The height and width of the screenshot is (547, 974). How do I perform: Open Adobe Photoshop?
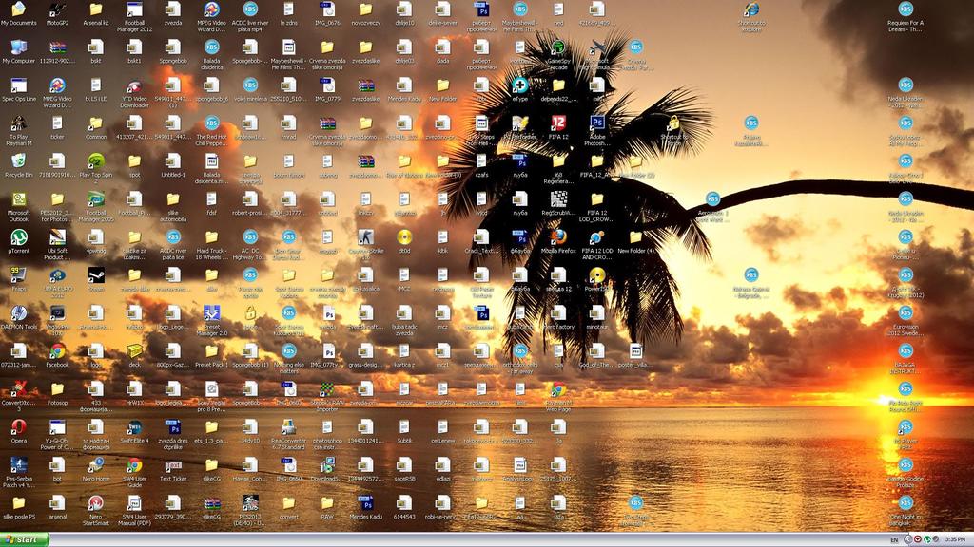(596, 123)
